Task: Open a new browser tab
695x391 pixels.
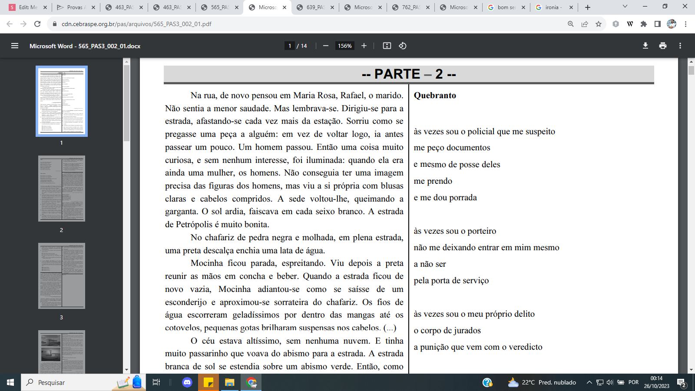Action: click(588, 7)
